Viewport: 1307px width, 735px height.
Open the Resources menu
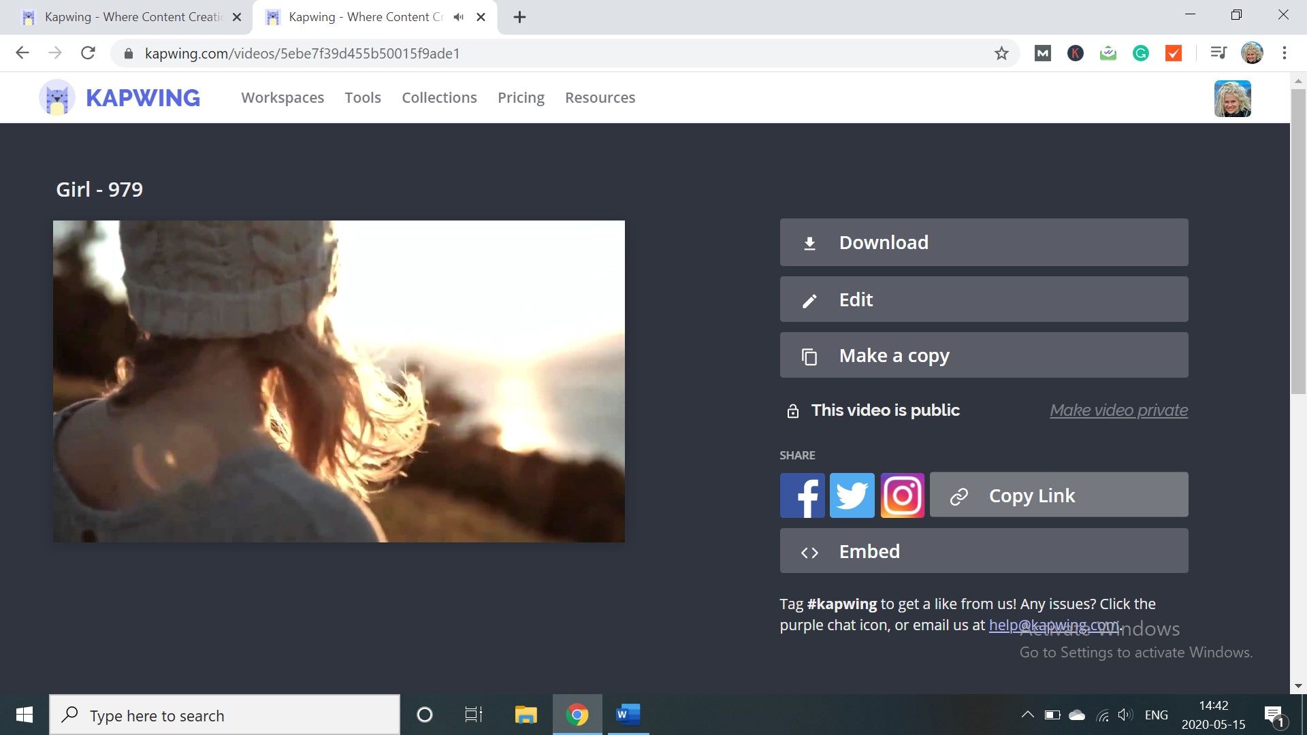coord(600,97)
